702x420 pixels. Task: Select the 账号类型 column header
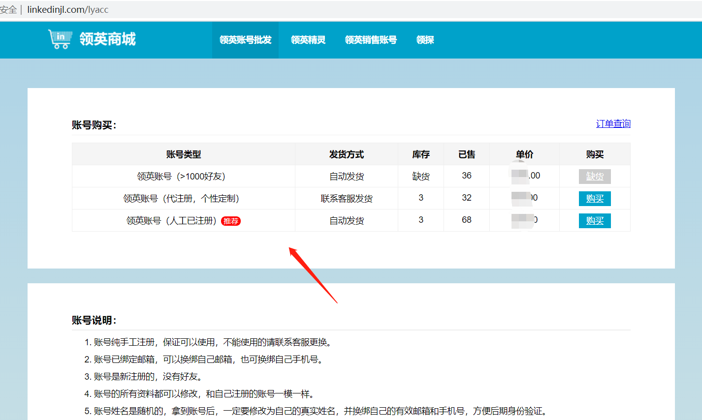coord(183,154)
